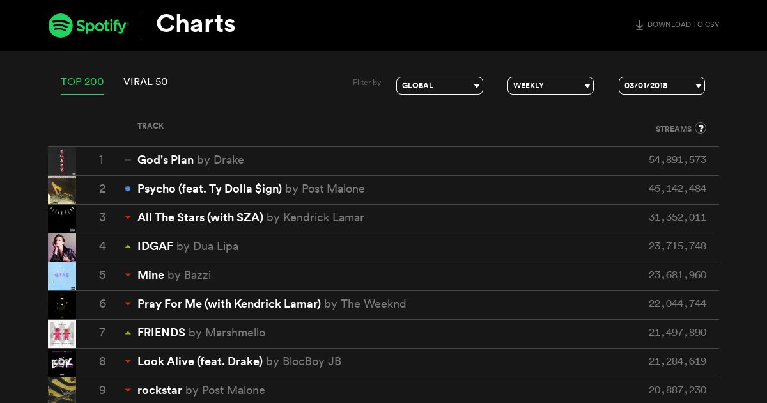
Task: Click the red down arrow beside rockstar
Action: click(x=128, y=390)
